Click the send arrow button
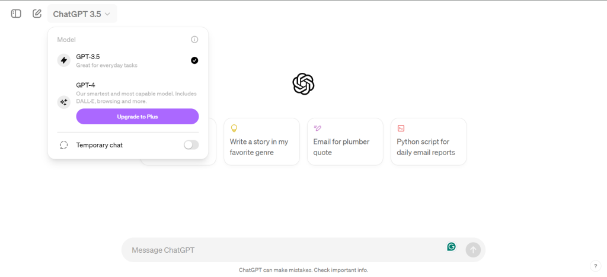 (x=473, y=250)
